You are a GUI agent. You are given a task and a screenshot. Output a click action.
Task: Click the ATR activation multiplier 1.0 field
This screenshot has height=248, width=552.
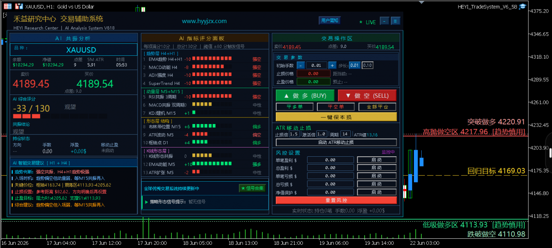coord(321,134)
